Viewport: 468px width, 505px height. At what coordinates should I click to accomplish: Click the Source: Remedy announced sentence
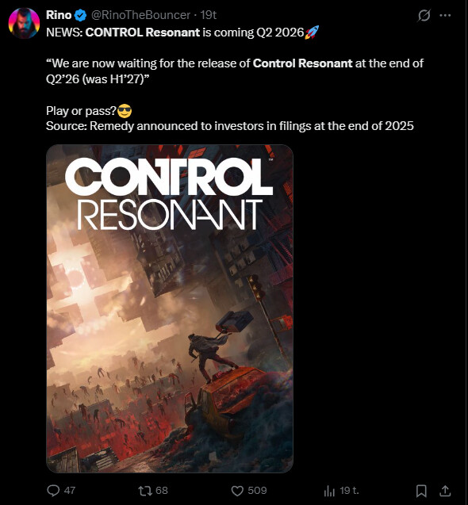[x=229, y=126]
